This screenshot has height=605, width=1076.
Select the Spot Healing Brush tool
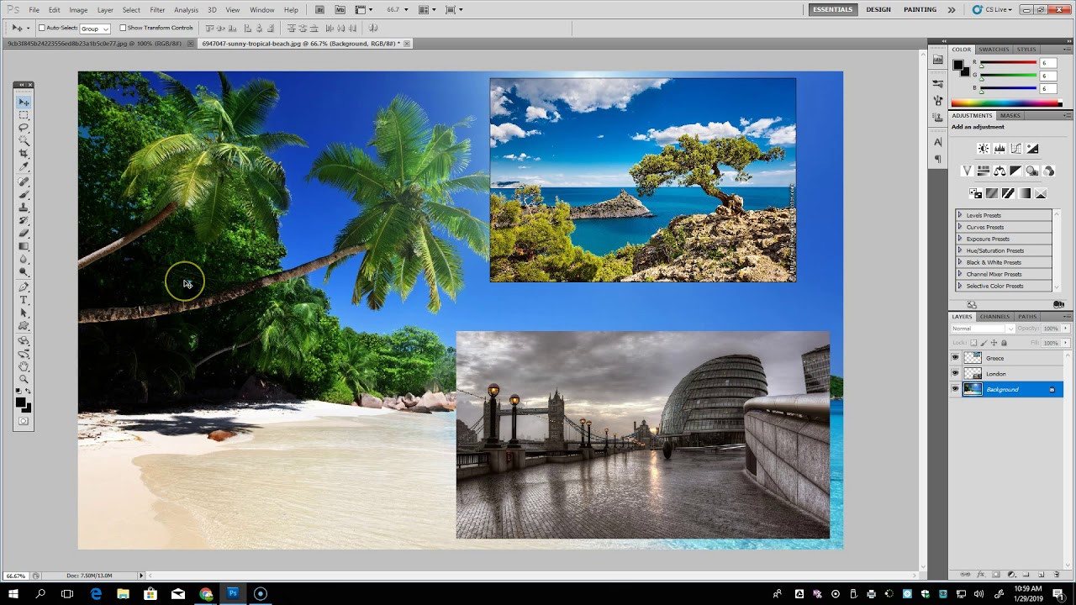(24, 181)
